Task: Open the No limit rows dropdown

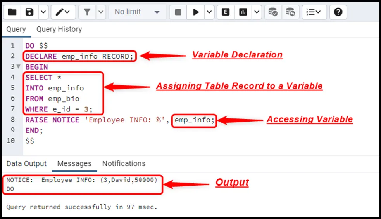Action: coord(137,12)
